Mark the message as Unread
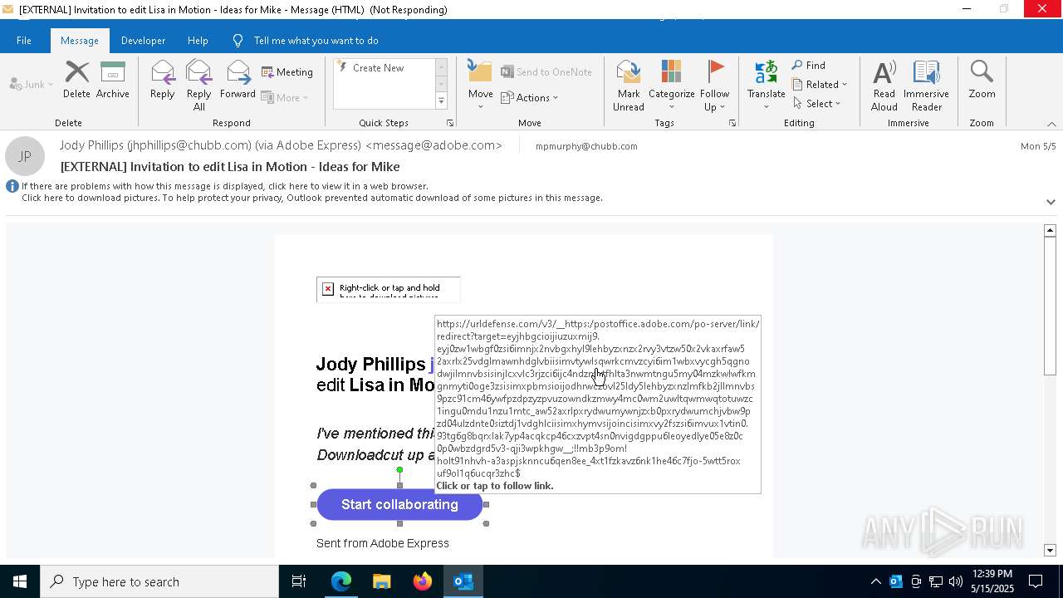Viewport: 1063px width, 598px height. click(x=629, y=86)
